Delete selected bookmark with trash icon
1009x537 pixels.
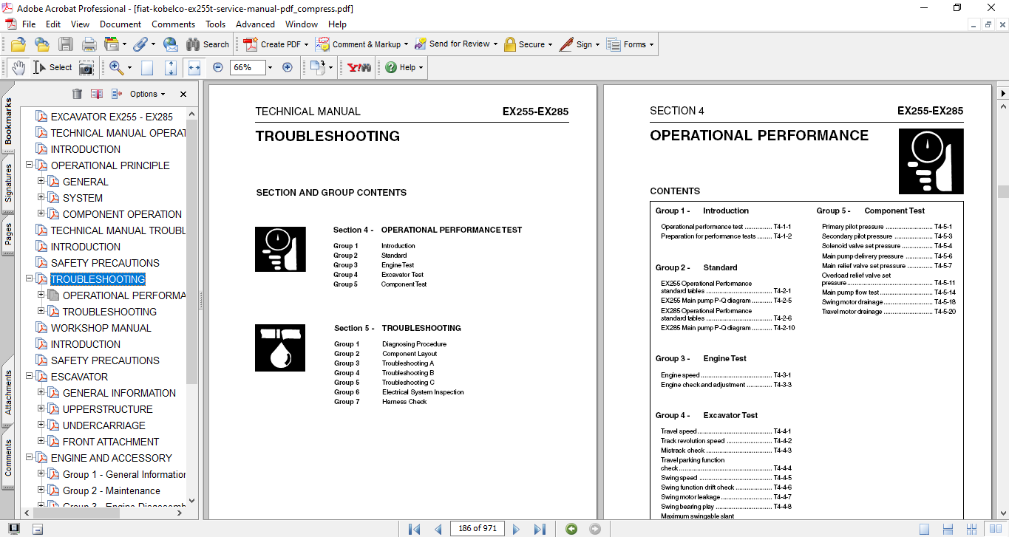click(x=77, y=94)
